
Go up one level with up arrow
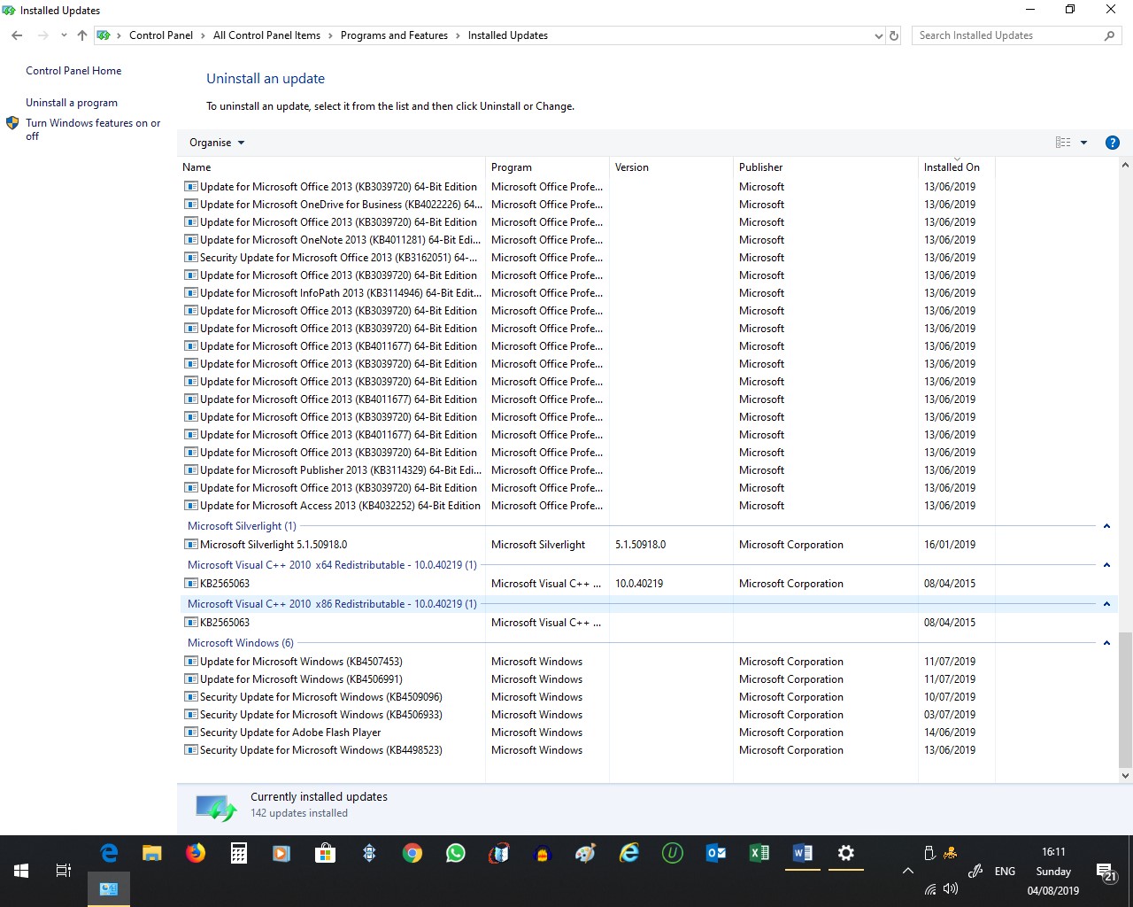click(x=82, y=35)
